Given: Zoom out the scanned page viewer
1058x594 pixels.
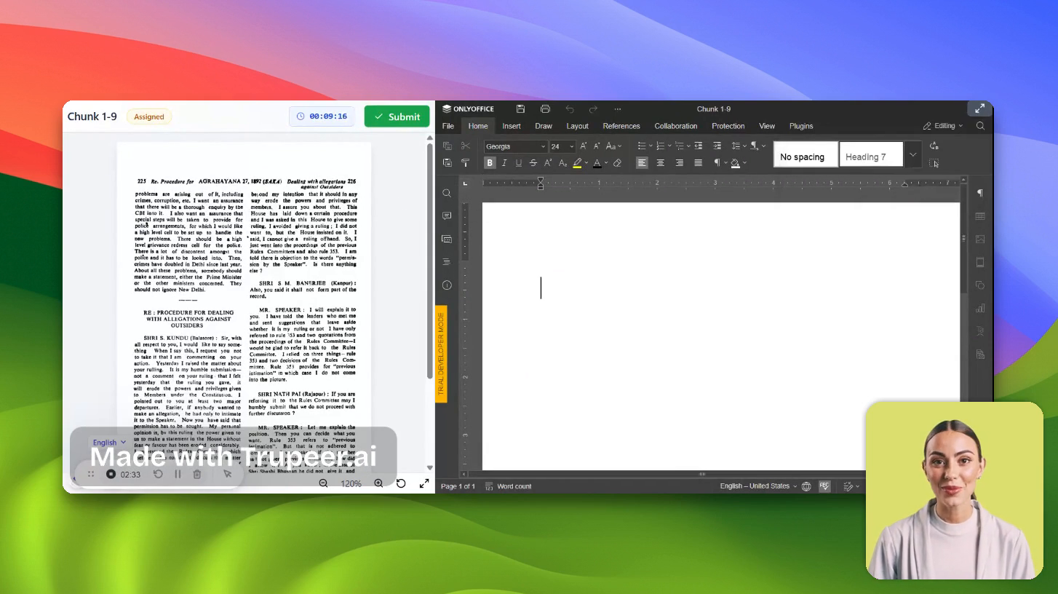Looking at the screenshot, I should point(323,483).
